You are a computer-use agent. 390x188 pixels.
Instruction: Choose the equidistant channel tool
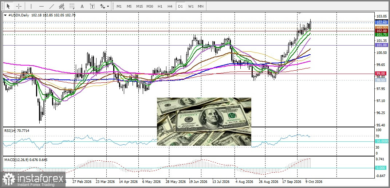[x=62, y=6]
